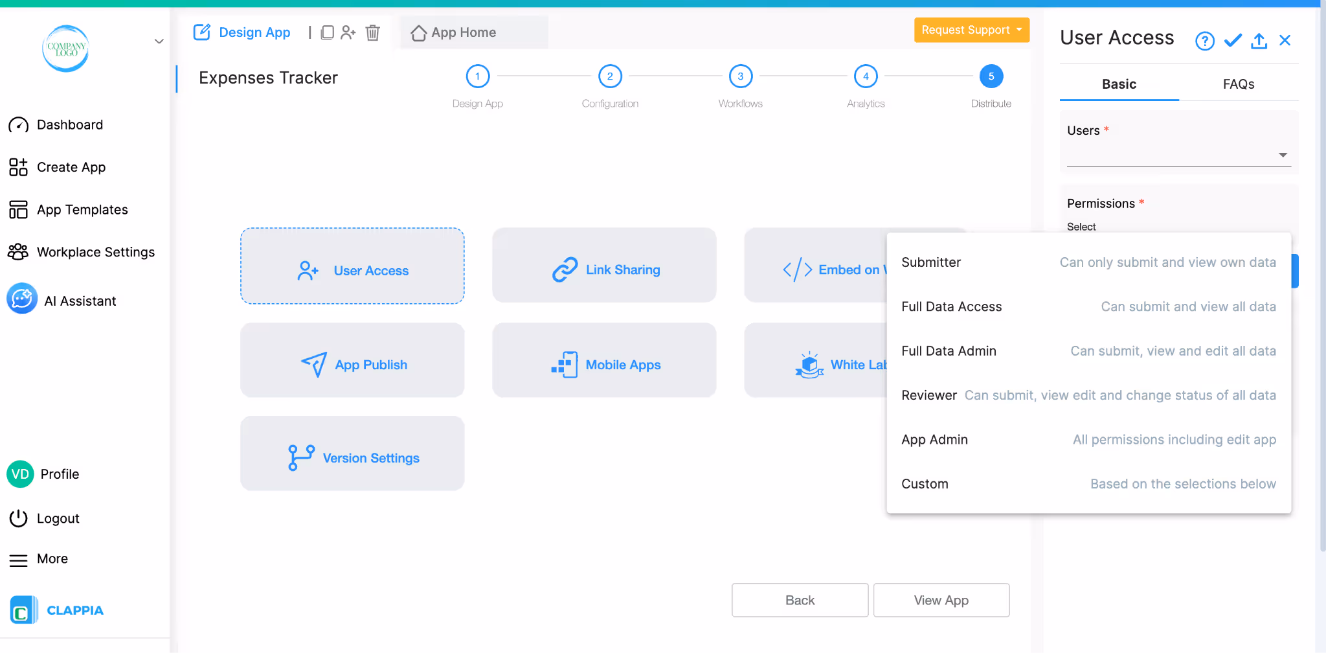
Task: Open App Templates from the sidebar
Action: 82,209
